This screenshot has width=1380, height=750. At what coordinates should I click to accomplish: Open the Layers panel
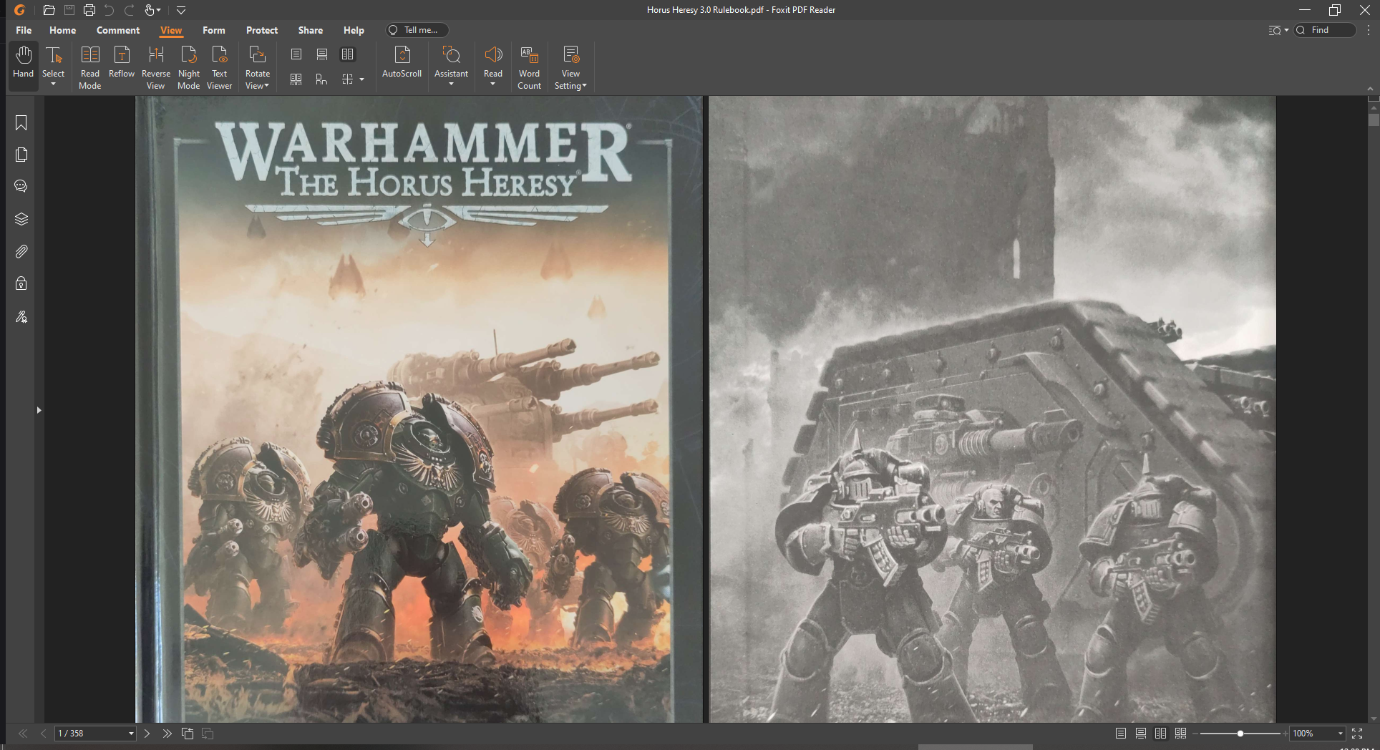click(x=21, y=219)
